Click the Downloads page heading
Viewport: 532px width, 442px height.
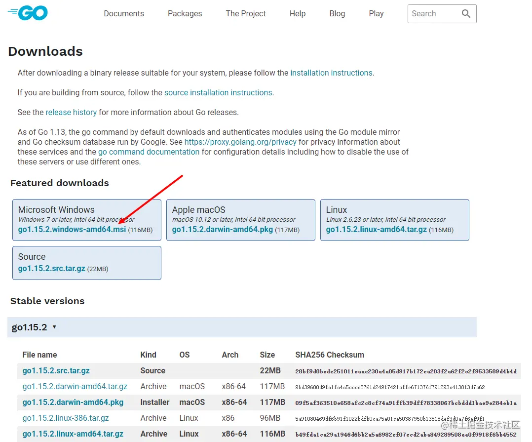(45, 51)
